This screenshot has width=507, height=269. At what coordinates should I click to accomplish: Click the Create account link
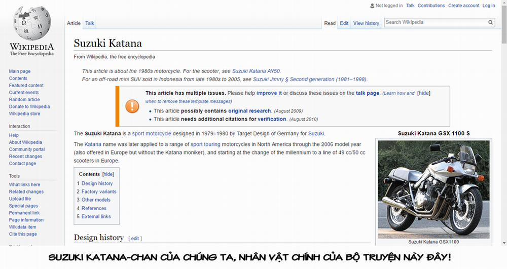[463, 6]
